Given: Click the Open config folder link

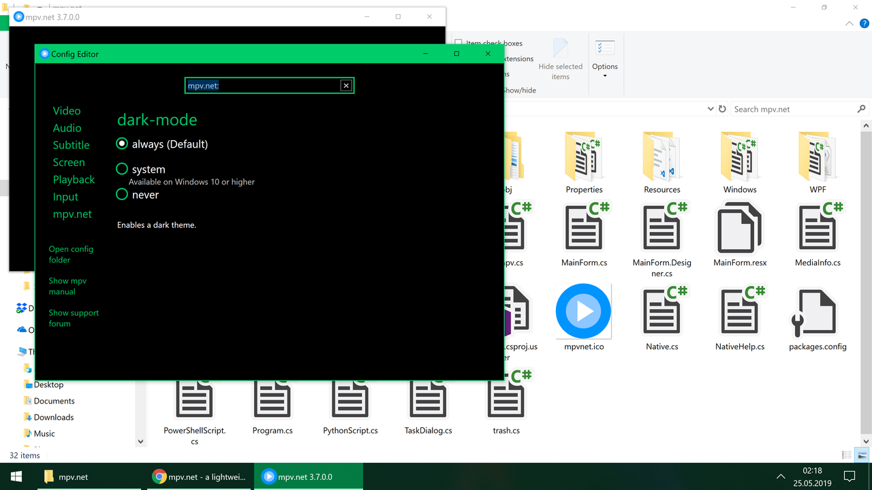Looking at the screenshot, I should (71, 254).
